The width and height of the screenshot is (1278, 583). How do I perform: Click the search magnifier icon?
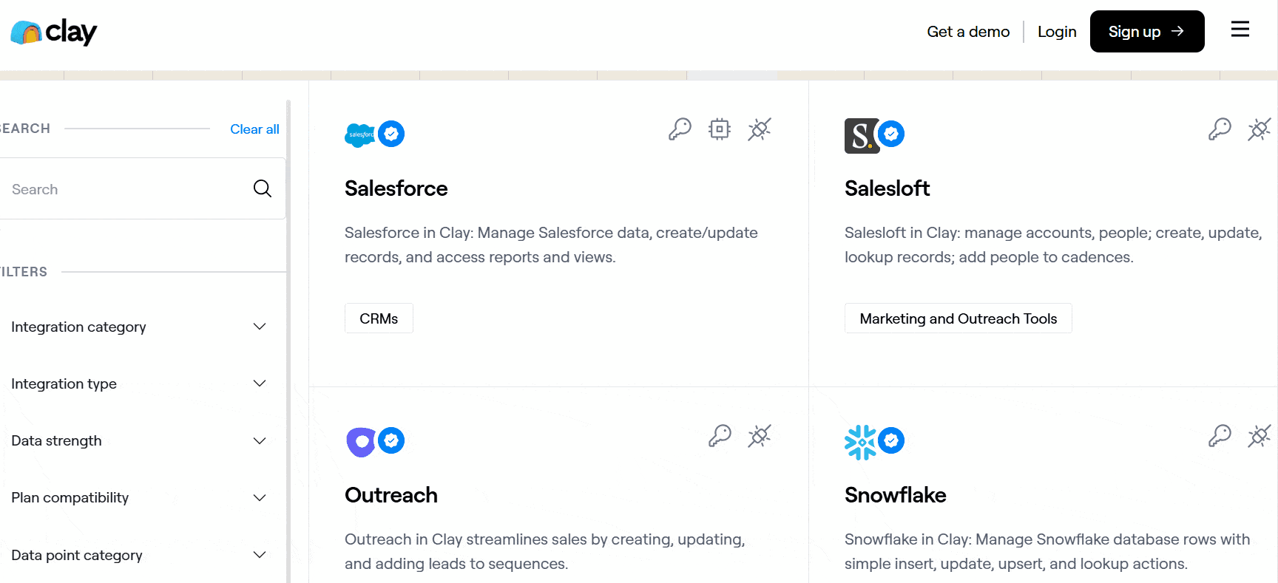pyautogui.click(x=263, y=188)
